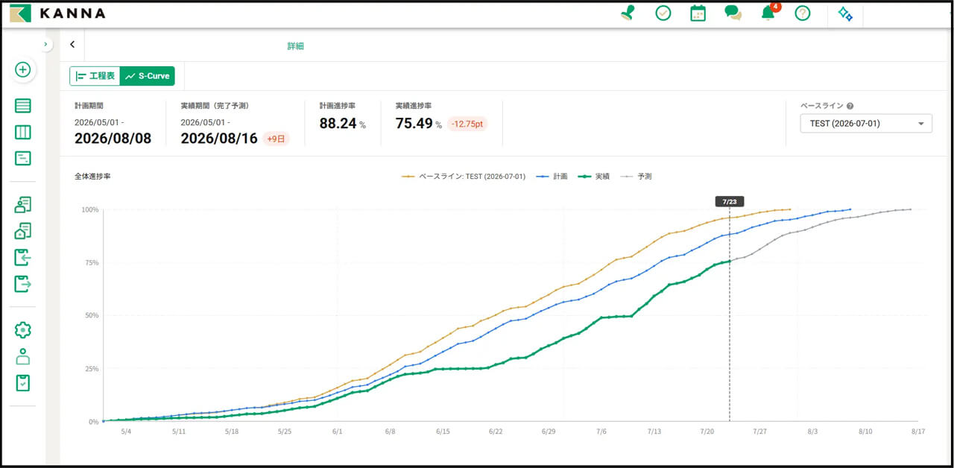Open the ベースライン dropdown TEST (2026-07-01)

866,124
